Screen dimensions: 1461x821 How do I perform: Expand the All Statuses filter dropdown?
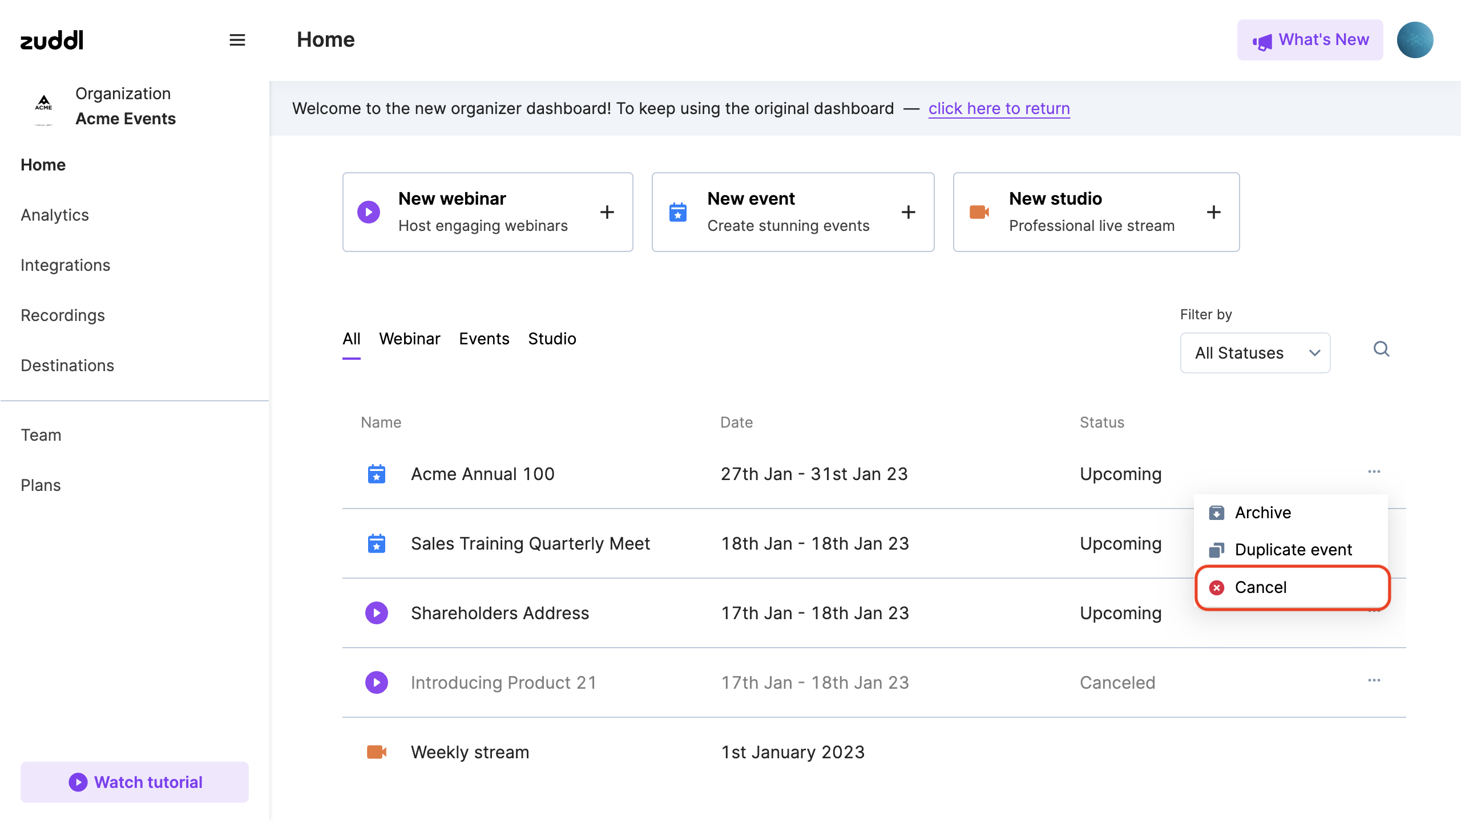point(1255,353)
